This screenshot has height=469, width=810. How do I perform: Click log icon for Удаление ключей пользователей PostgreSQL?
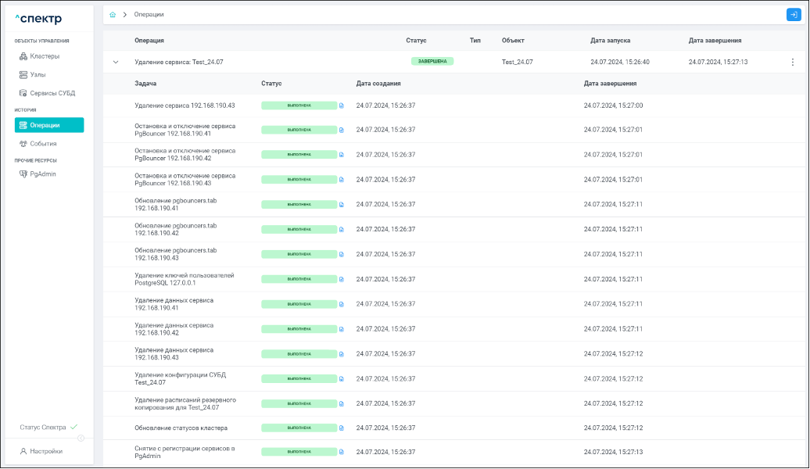point(342,280)
